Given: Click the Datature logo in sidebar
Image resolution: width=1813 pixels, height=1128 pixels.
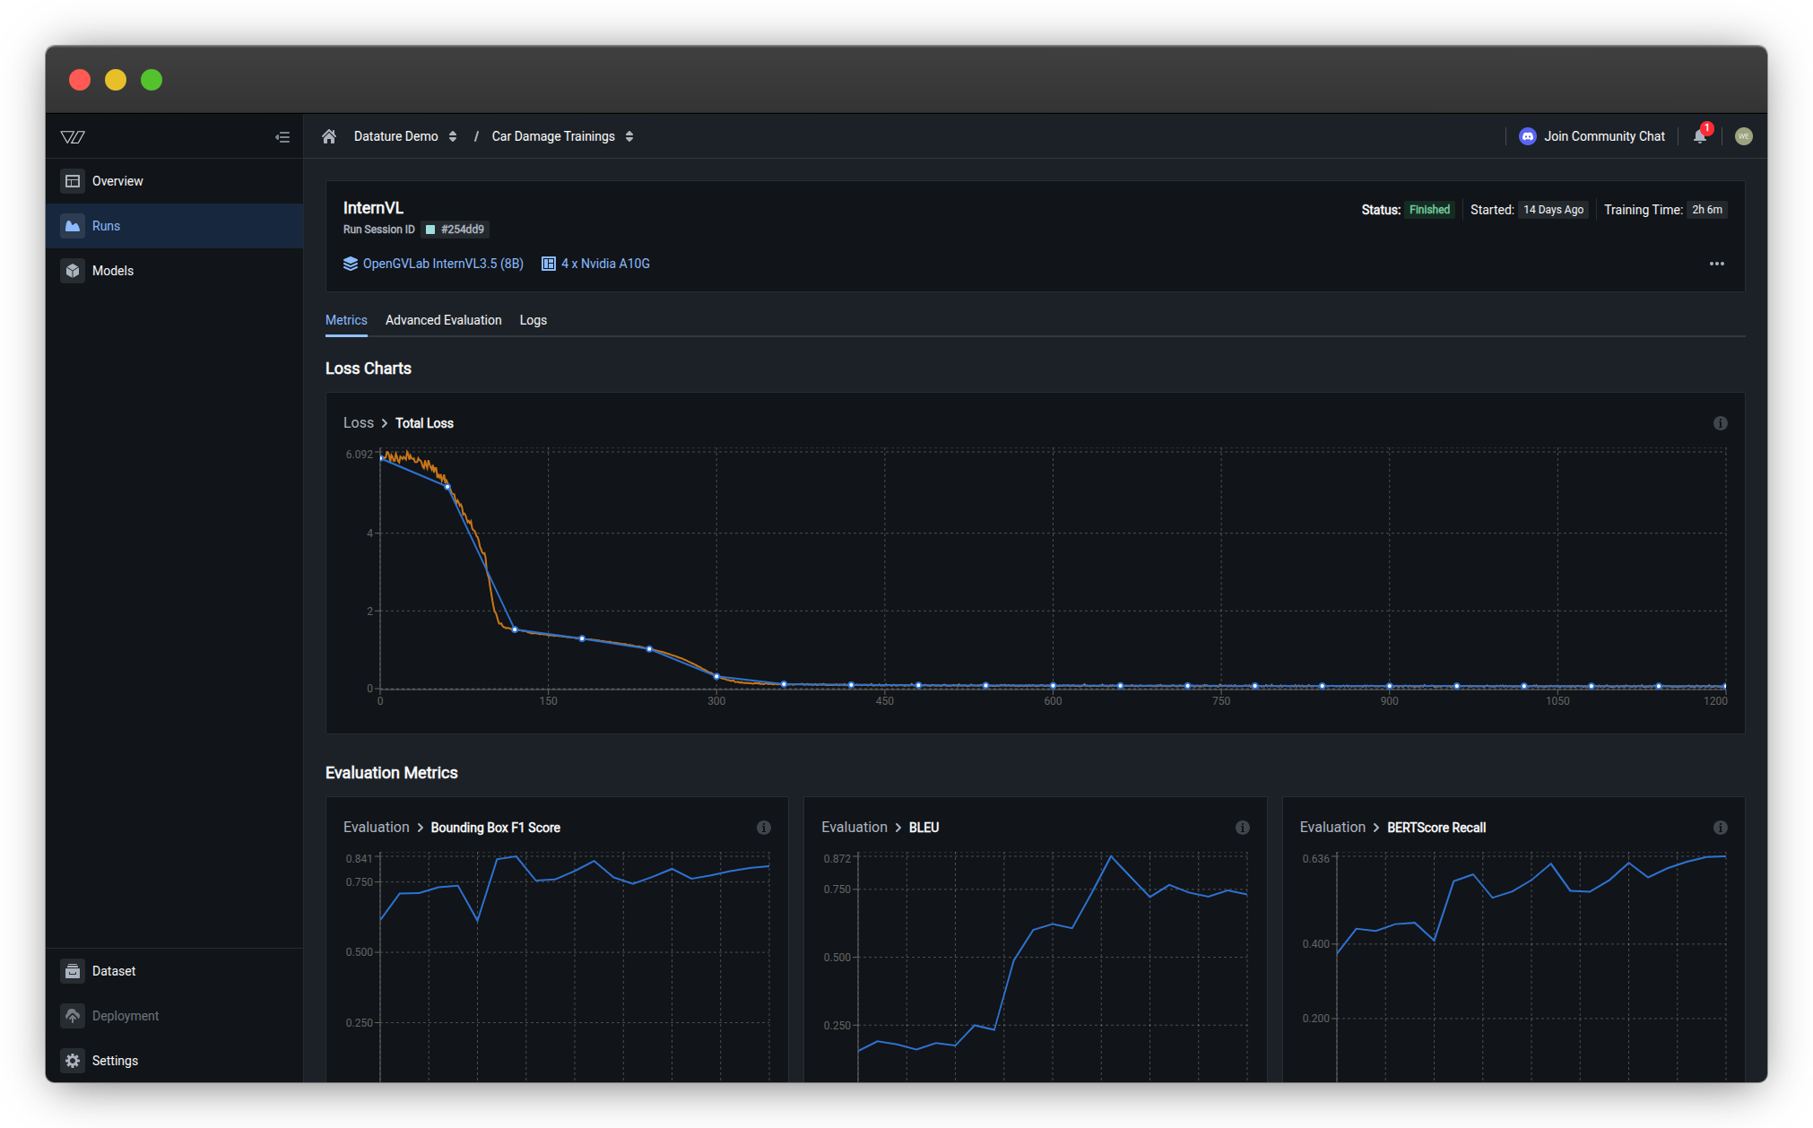Looking at the screenshot, I should [x=73, y=137].
